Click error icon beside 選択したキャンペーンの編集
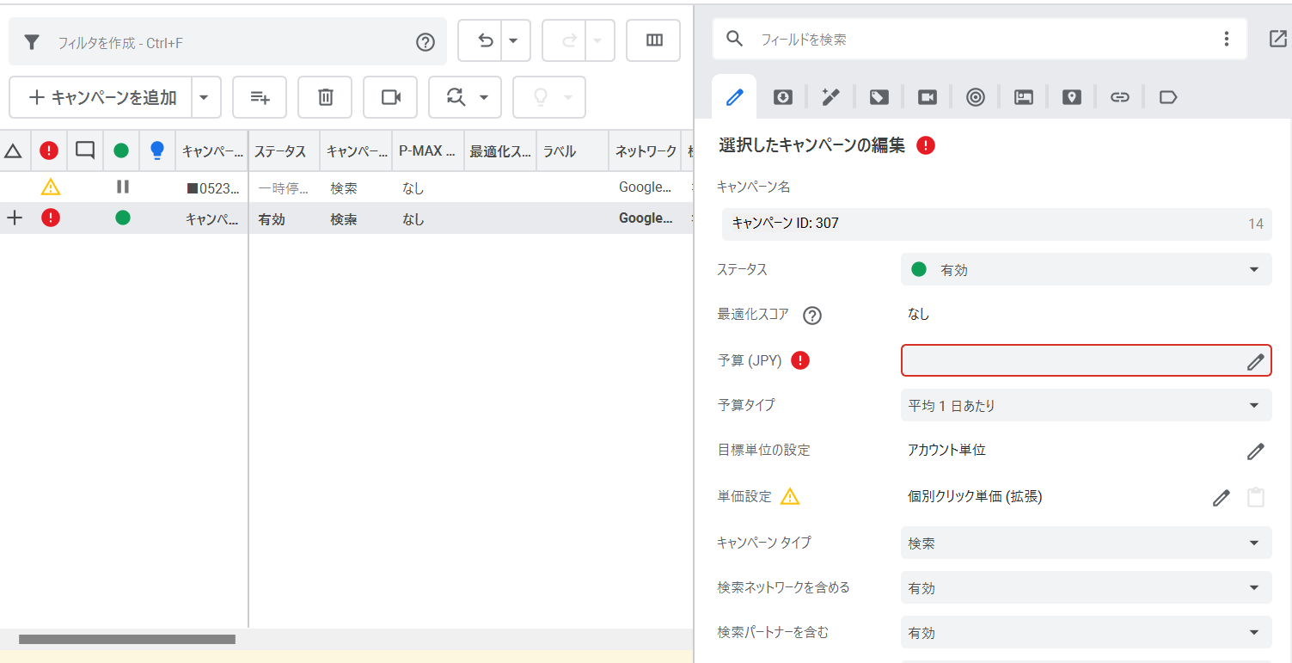This screenshot has width=1292, height=663. [x=926, y=145]
